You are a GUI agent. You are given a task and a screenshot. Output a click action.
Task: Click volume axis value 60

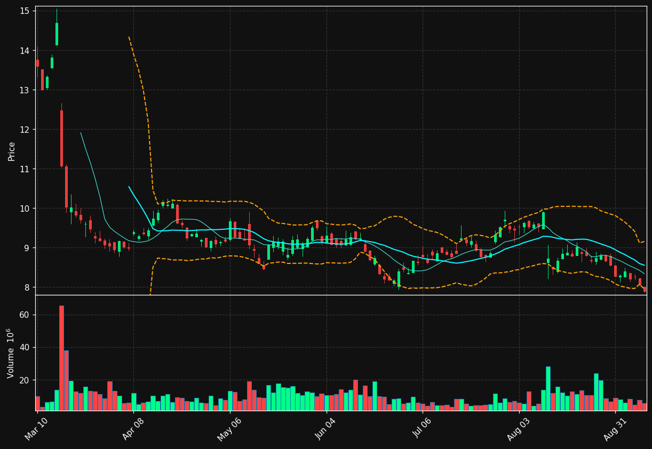coord(26,315)
